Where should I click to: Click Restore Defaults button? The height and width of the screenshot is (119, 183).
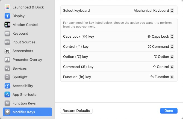click(x=76, y=111)
